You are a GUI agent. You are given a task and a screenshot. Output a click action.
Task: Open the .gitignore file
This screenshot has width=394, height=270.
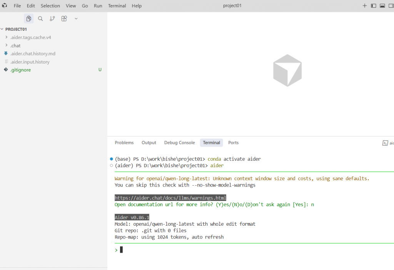[21, 70]
